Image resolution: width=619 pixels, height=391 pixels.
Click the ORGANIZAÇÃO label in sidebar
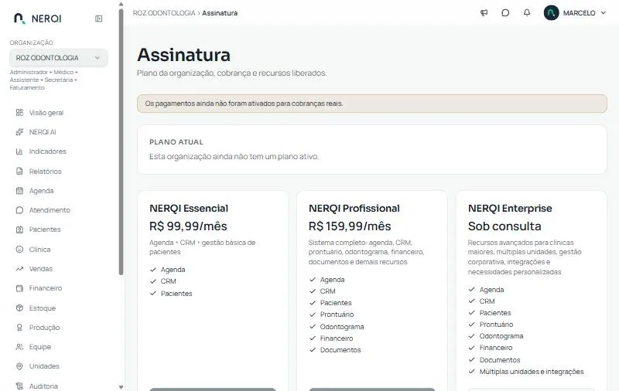tap(32, 42)
